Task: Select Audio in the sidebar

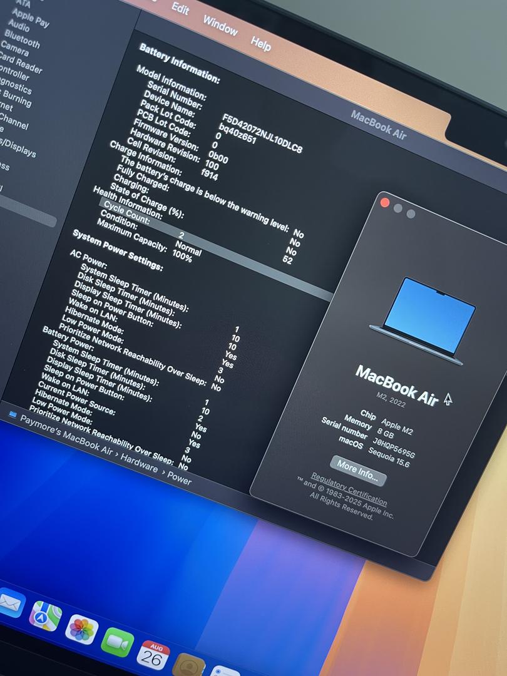Action: tap(19, 26)
